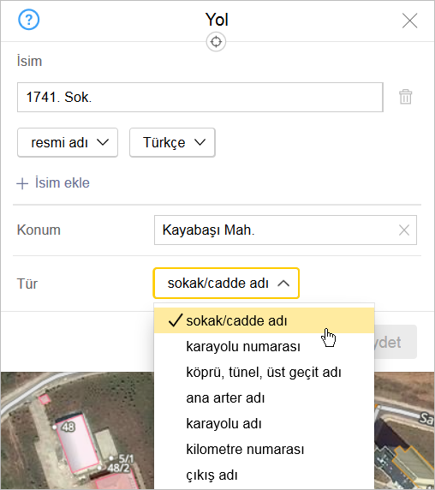Open the help question mark icon
Screen dimensions: 435x490
point(28,20)
